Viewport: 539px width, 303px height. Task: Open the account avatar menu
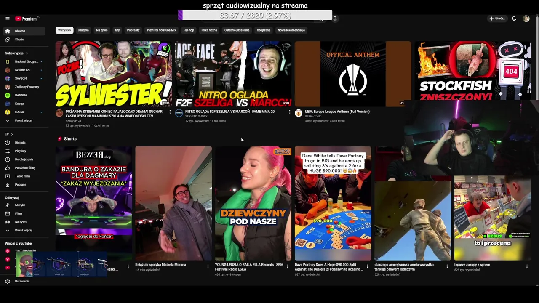pos(526,19)
